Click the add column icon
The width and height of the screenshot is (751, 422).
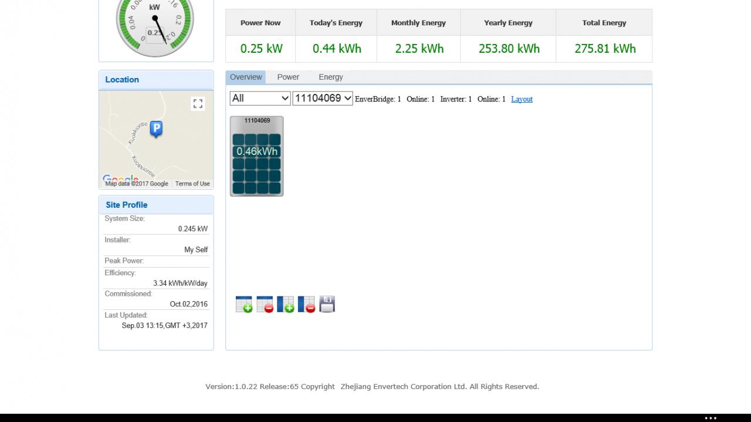tap(286, 305)
